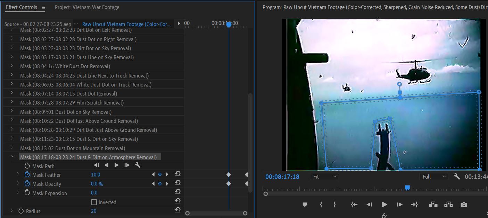The image size is (488, 218).
Task: Track selected mask forward
Action: click(117, 165)
